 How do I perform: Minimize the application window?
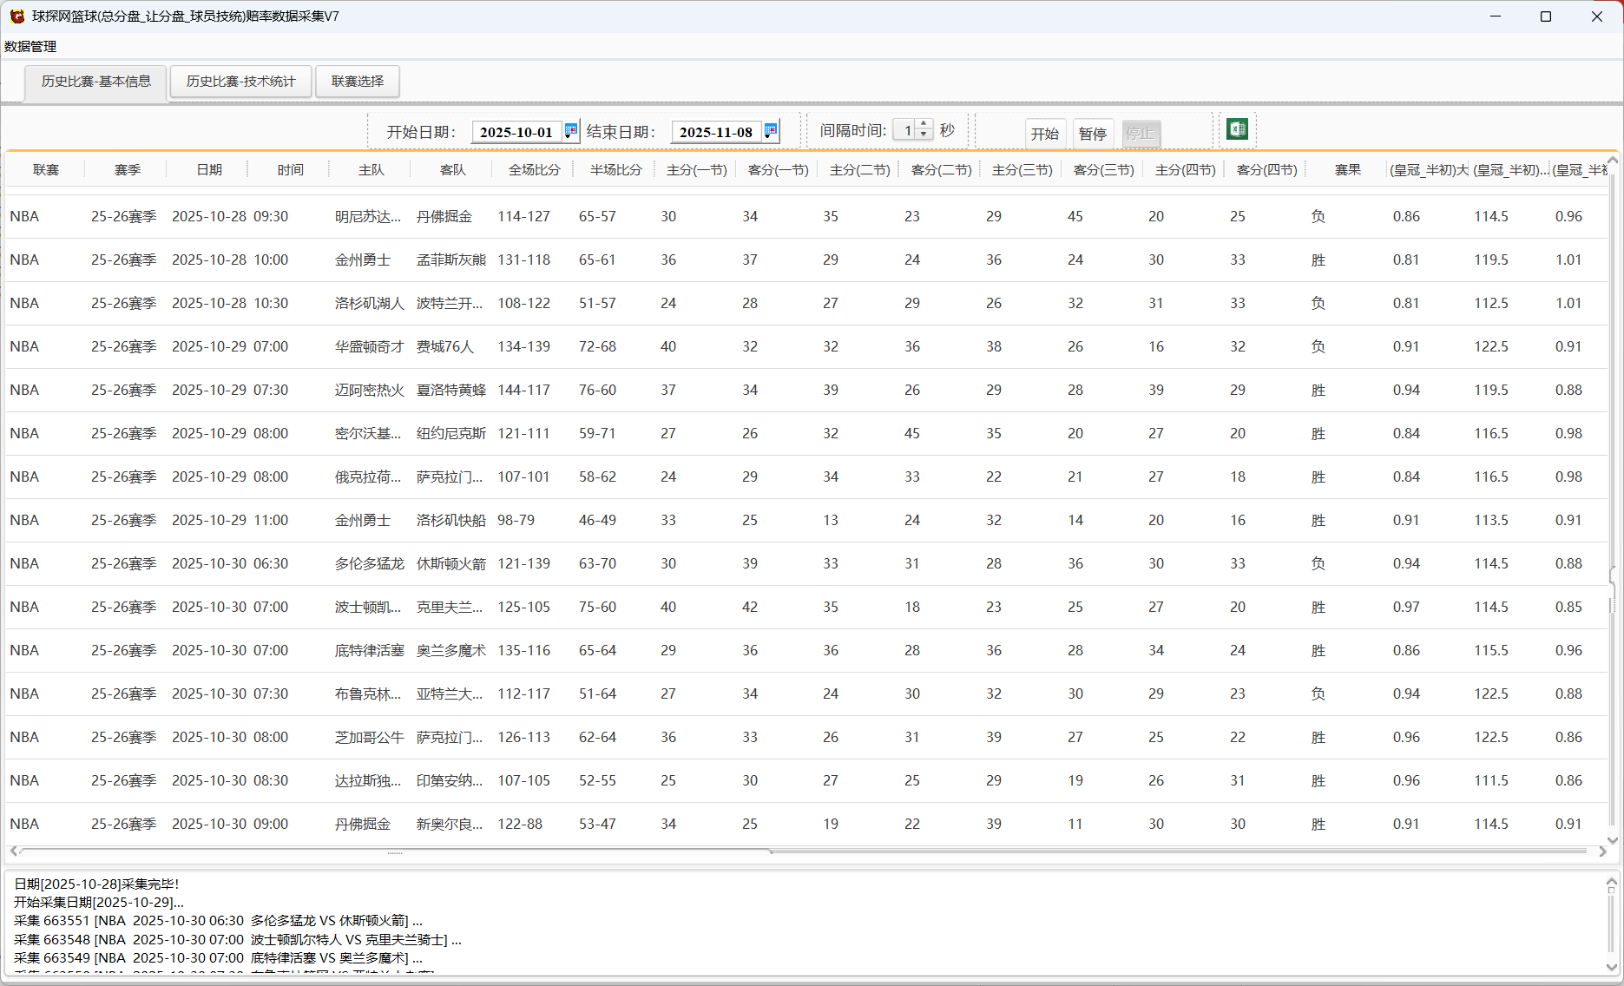1495,16
